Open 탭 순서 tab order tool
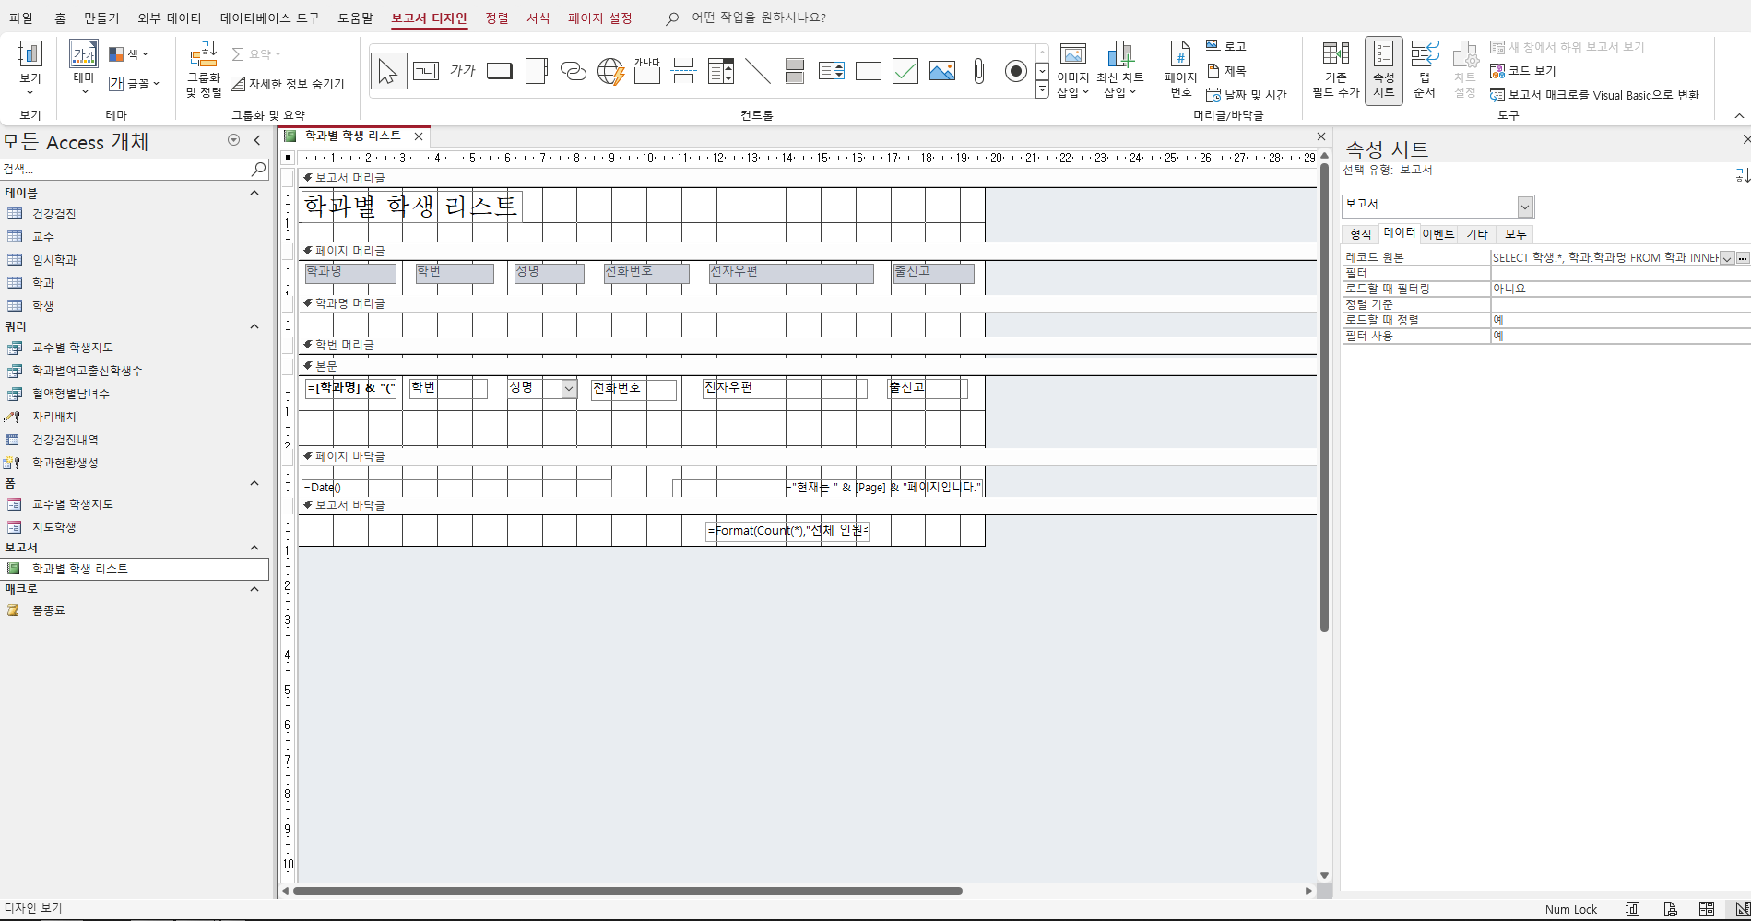This screenshot has width=1751, height=921. click(1425, 71)
